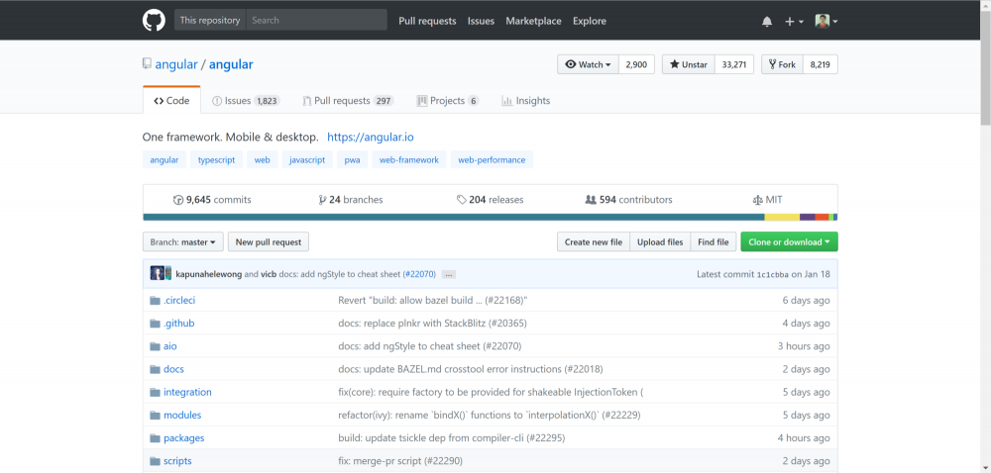Open Explore in top navigation

[x=590, y=21]
